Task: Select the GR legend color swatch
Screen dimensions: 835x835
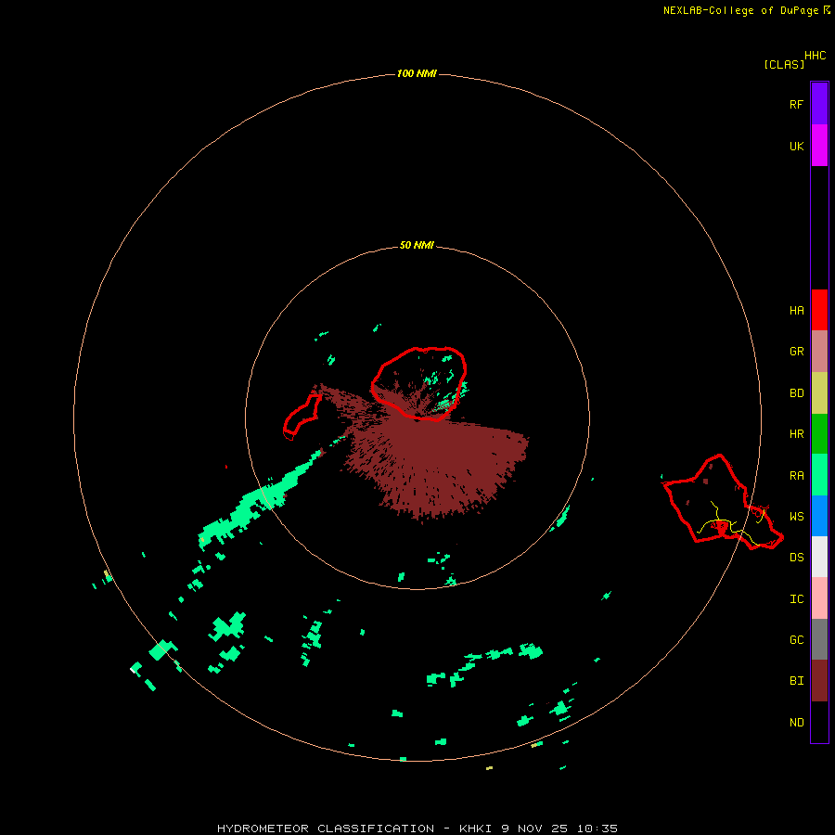Action: coord(819,352)
